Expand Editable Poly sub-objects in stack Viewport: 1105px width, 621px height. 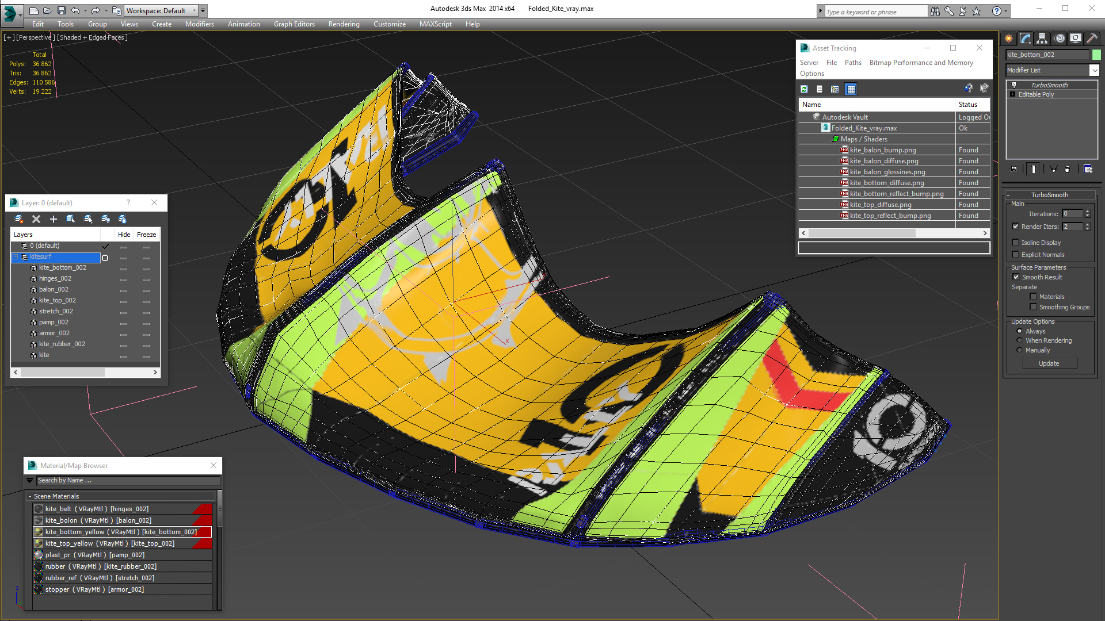click(1013, 94)
